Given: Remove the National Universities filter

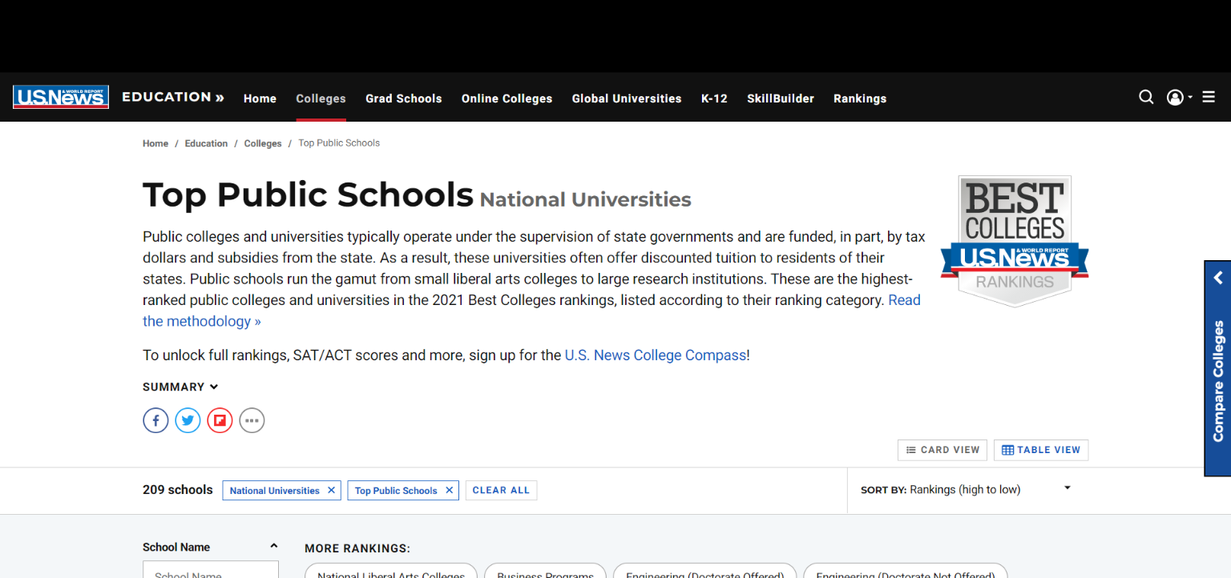Looking at the screenshot, I should tap(331, 490).
